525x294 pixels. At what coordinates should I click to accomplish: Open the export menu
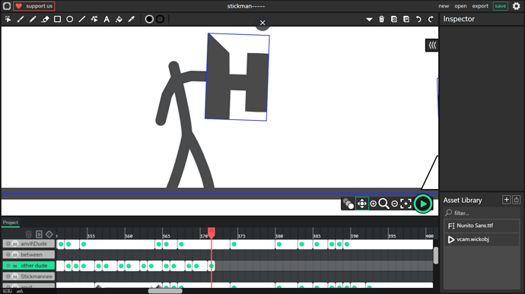point(480,6)
